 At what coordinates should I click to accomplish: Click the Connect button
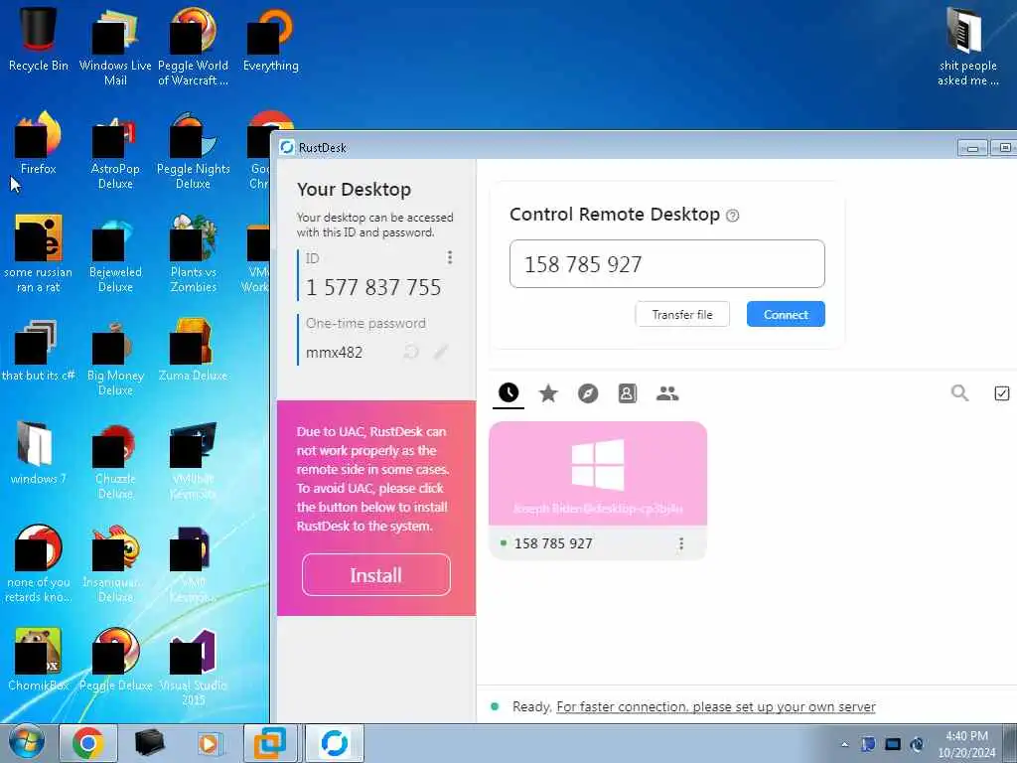[786, 314]
